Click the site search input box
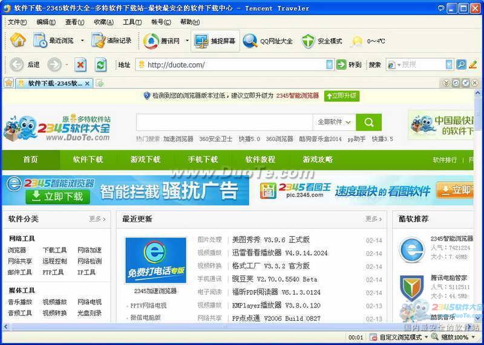Viewport: 484px width, 345px height. [224, 122]
